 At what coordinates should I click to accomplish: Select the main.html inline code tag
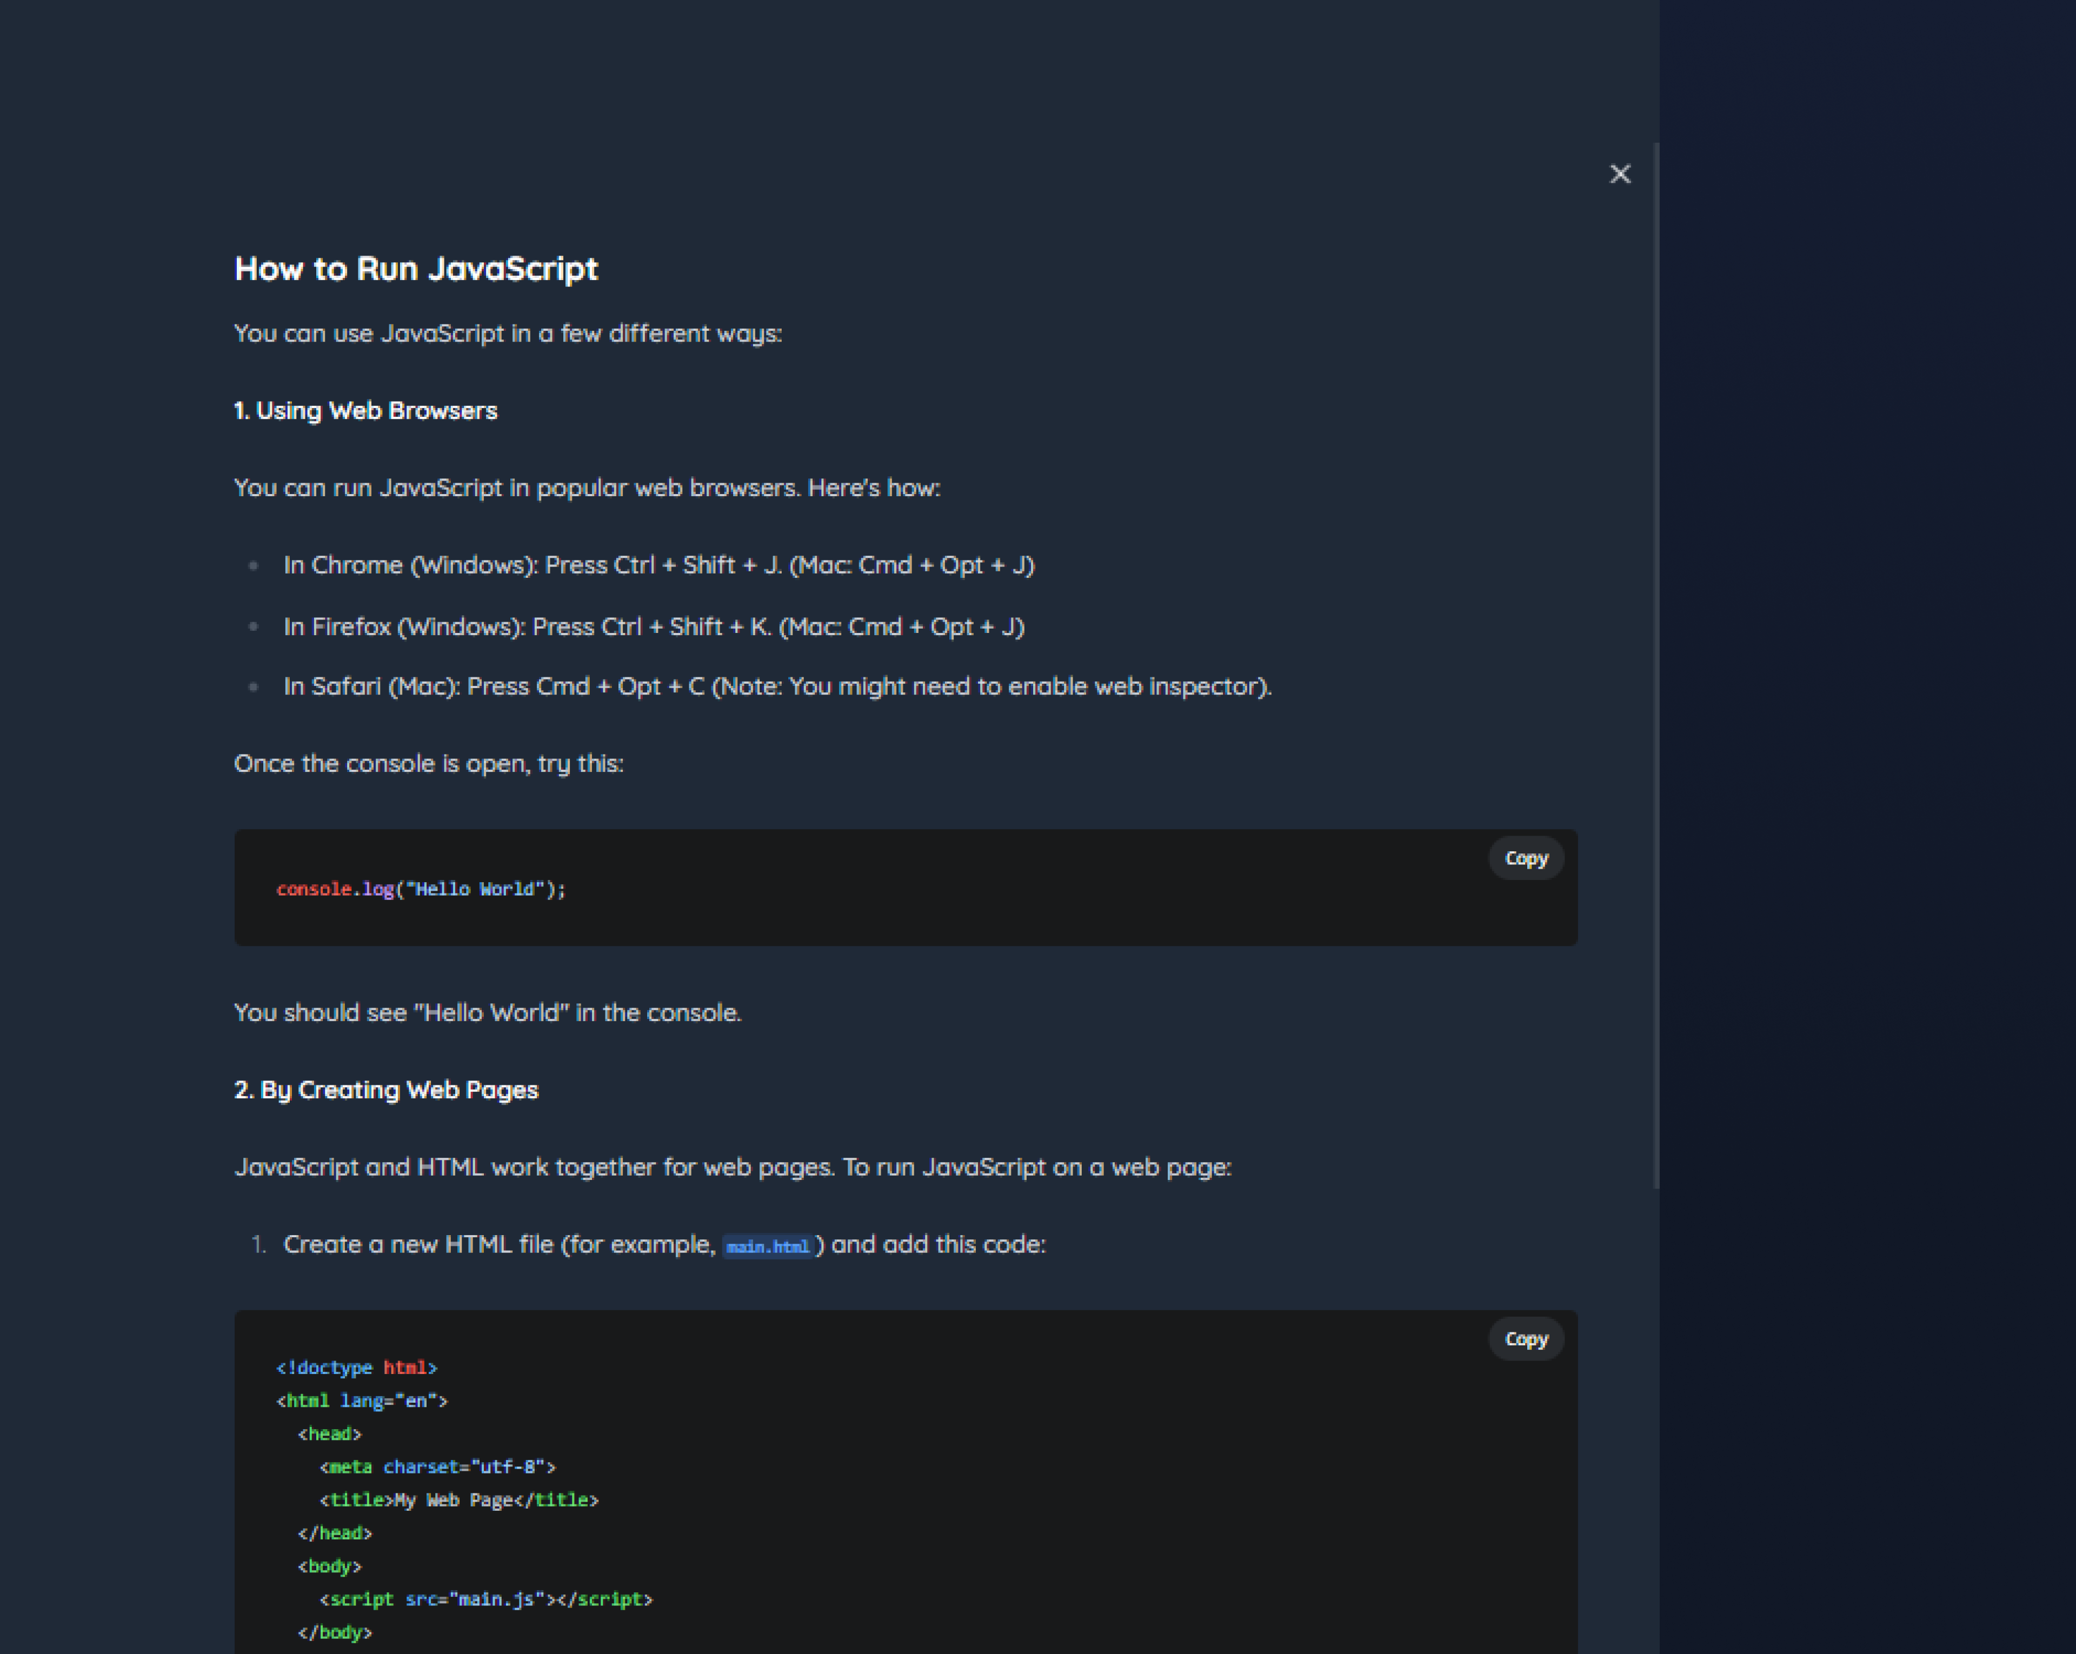pyautogui.click(x=768, y=1246)
